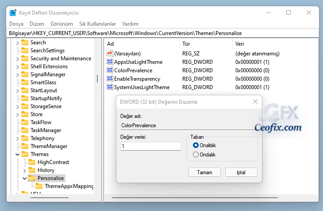Click the Shell Extensions folder icon
The image size is (323, 211).
pos(25,66)
